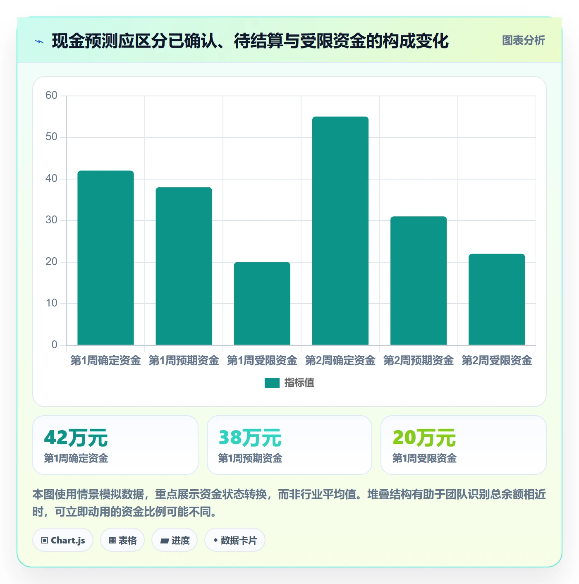Image resolution: width=579 pixels, height=584 pixels.
Task: Click the 第1周确定资金 caption under 42万元
Action: (x=76, y=458)
